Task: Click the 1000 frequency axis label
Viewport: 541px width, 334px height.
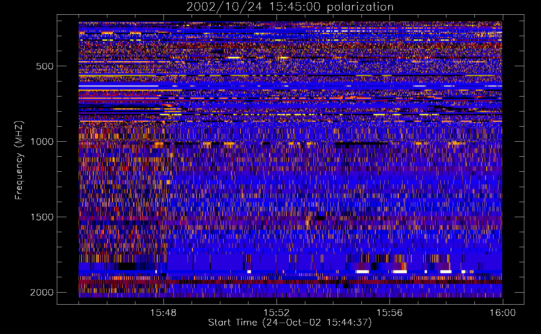Action: (42, 142)
